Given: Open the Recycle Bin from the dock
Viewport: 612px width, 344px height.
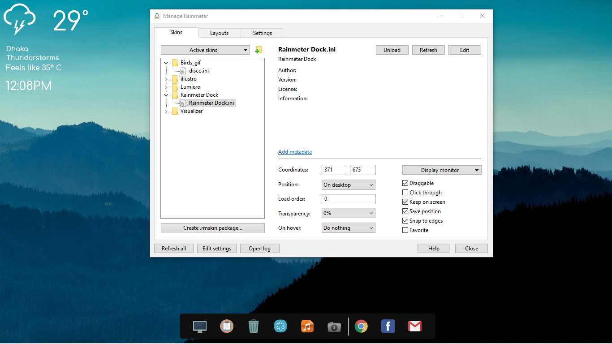Looking at the screenshot, I should click(254, 327).
